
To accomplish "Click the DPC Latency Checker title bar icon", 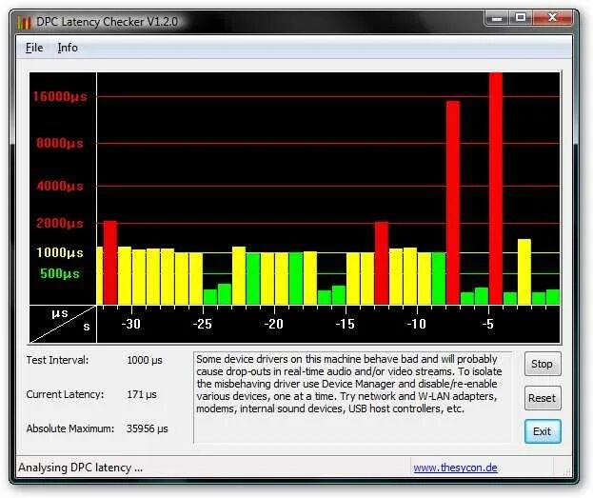I will [x=24, y=22].
